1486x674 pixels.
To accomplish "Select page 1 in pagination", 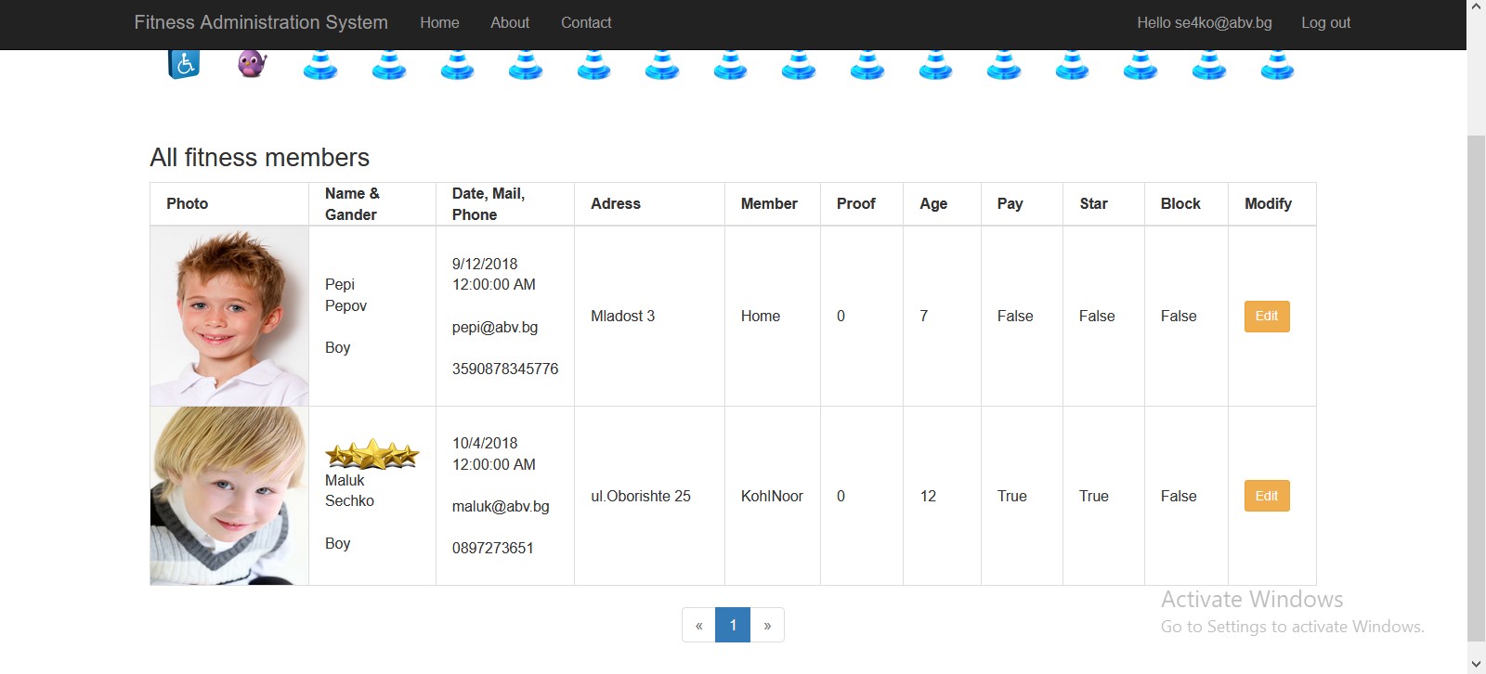I will click(733, 625).
